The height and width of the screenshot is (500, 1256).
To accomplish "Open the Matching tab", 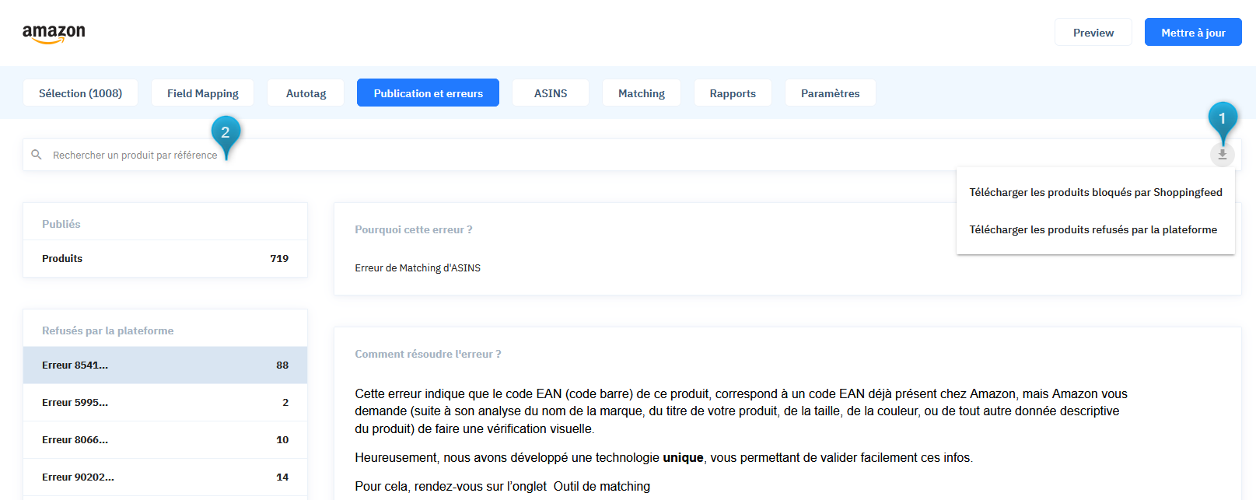I will (x=642, y=93).
